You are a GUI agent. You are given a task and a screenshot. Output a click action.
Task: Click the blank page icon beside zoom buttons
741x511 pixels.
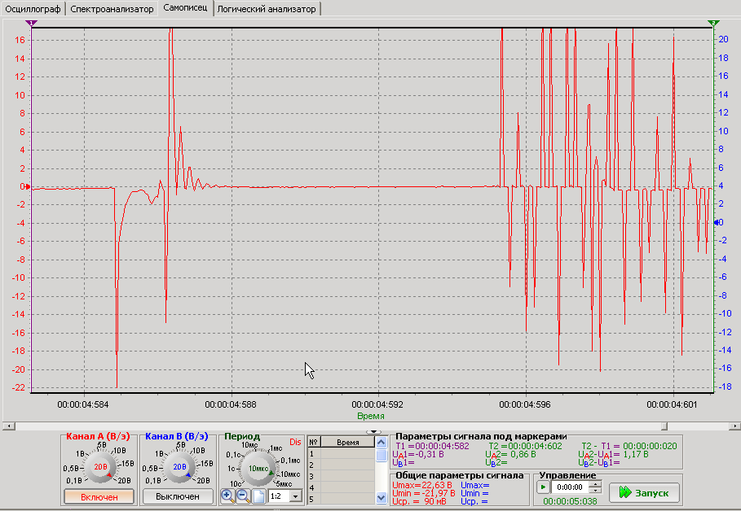coord(258,496)
